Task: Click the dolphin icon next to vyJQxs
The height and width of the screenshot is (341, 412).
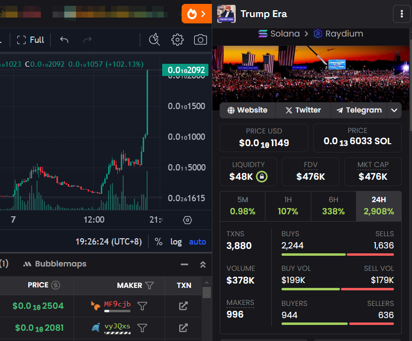Action: tap(95, 327)
